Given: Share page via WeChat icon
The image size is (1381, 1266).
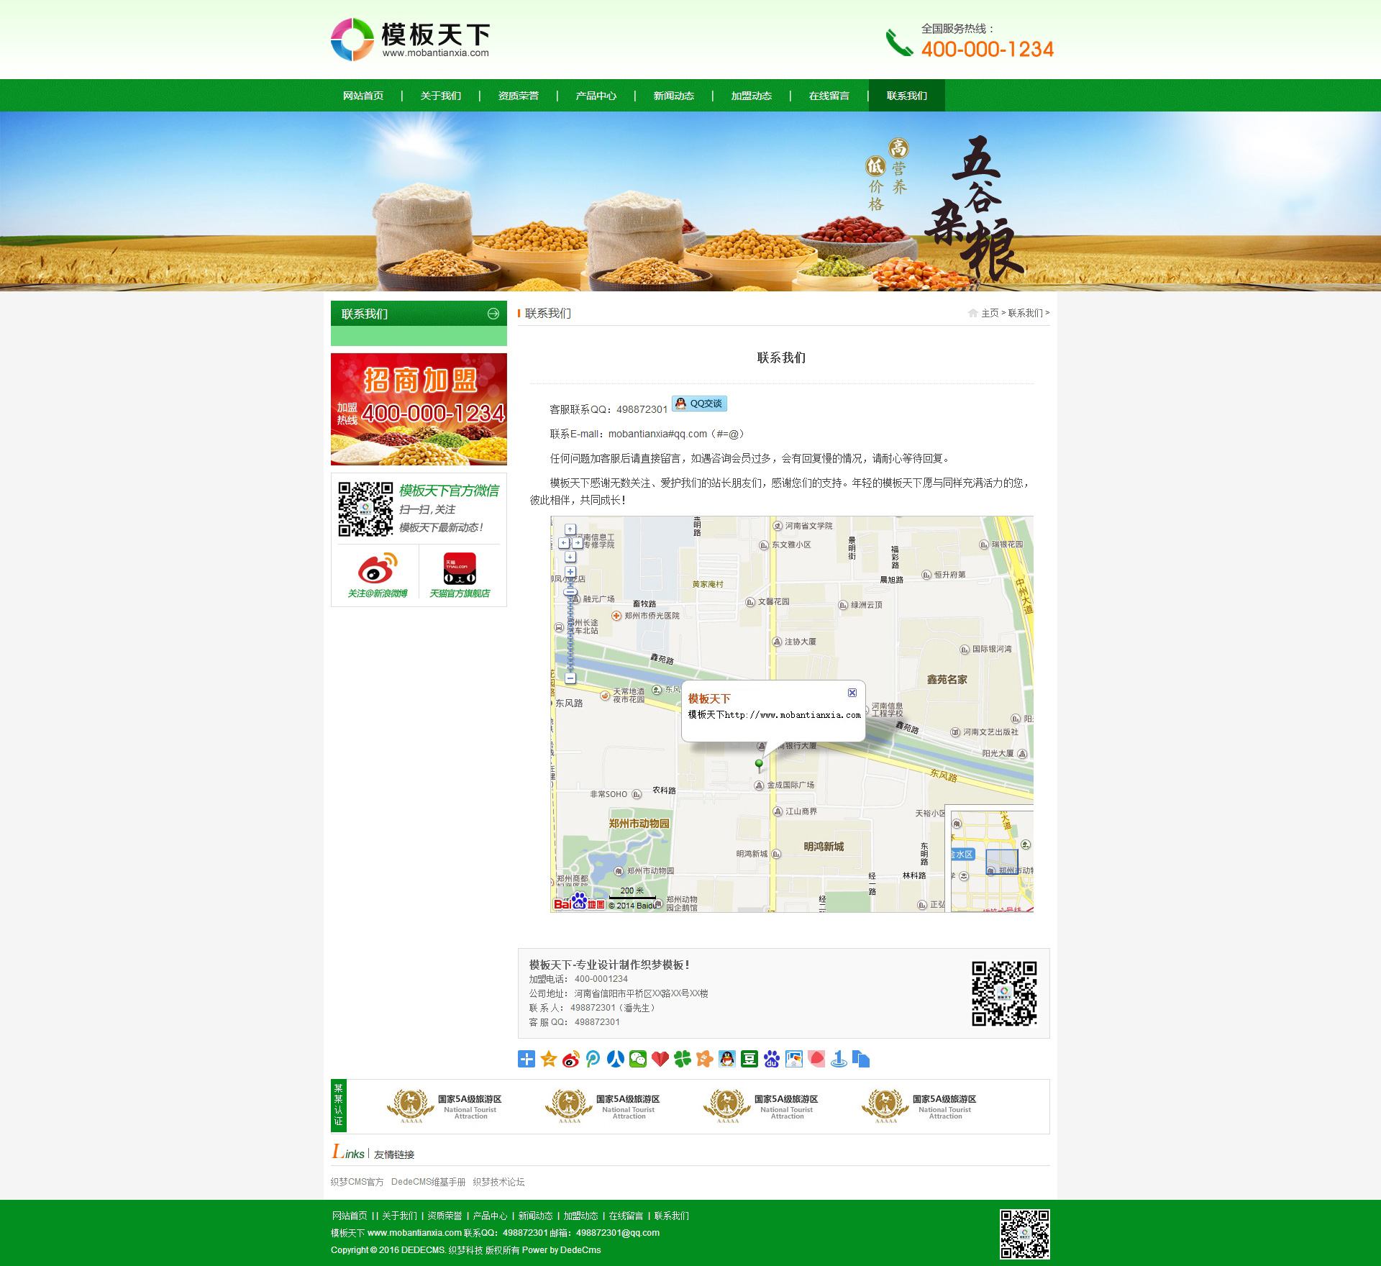Looking at the screenshot, I should (638, 1059).
